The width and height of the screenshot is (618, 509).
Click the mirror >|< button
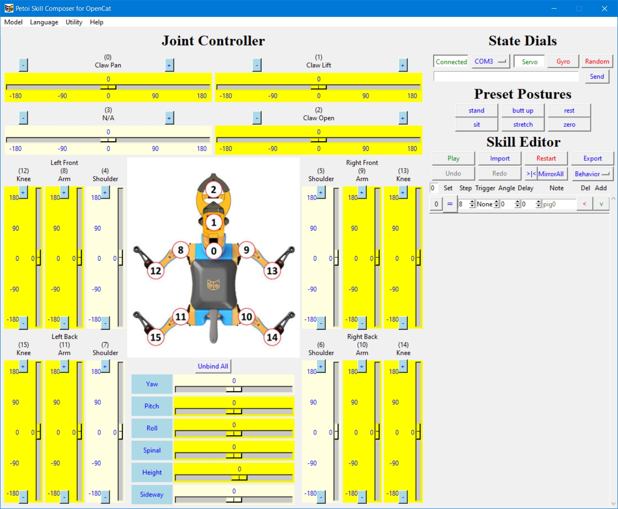point(531,174)
